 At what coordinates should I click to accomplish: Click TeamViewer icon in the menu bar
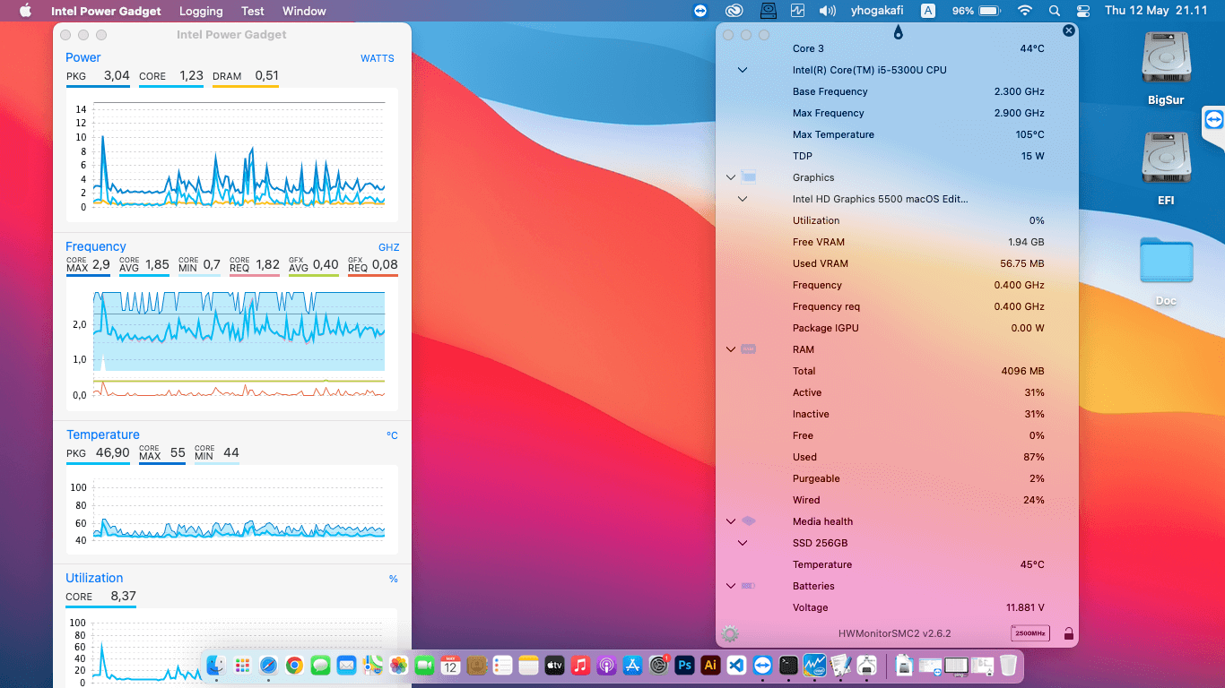click(700, 11)
